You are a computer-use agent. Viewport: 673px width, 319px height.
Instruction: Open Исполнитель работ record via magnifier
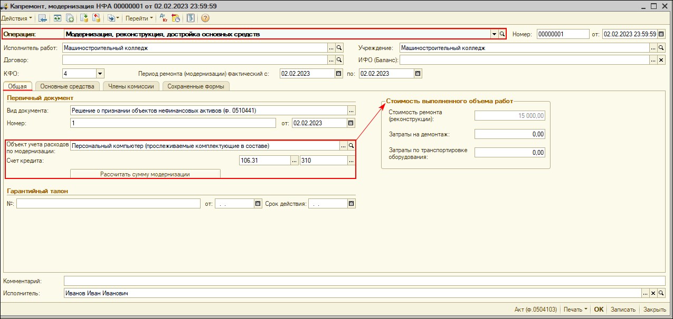(x=339, y=47)
